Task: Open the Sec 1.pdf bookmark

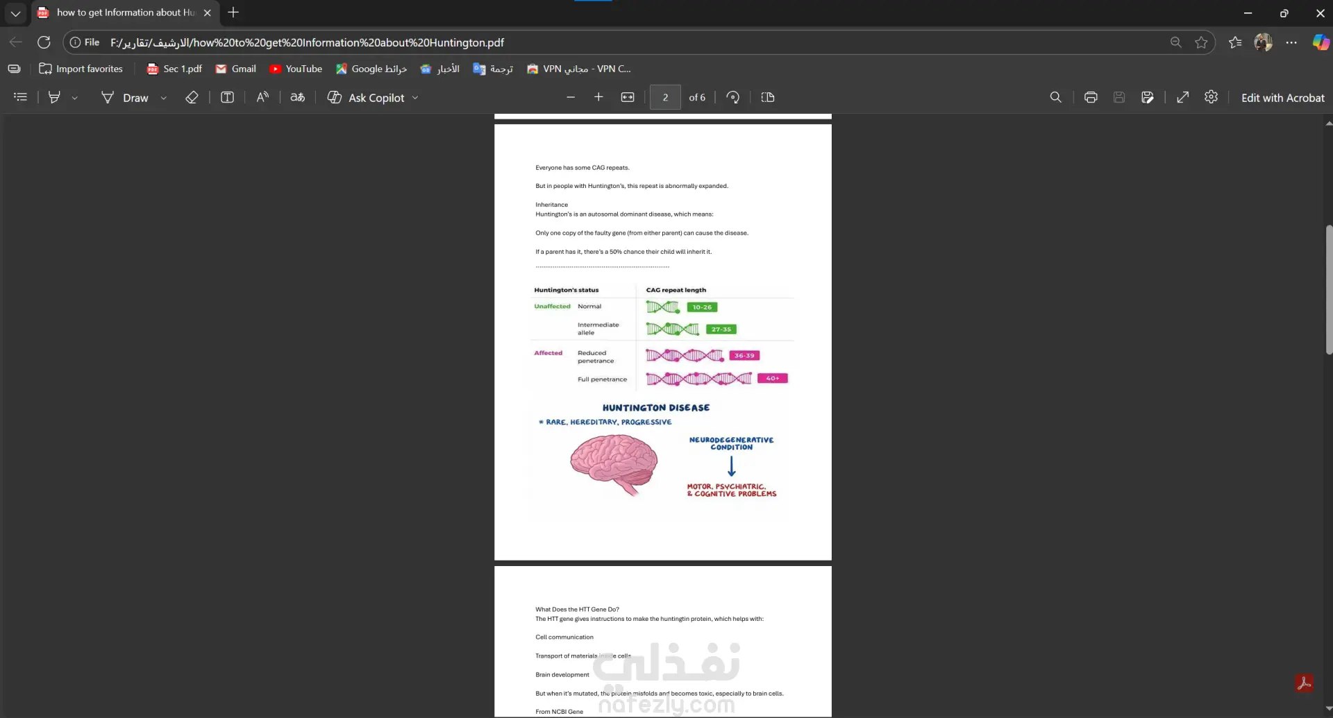Action: click(174, 69)
